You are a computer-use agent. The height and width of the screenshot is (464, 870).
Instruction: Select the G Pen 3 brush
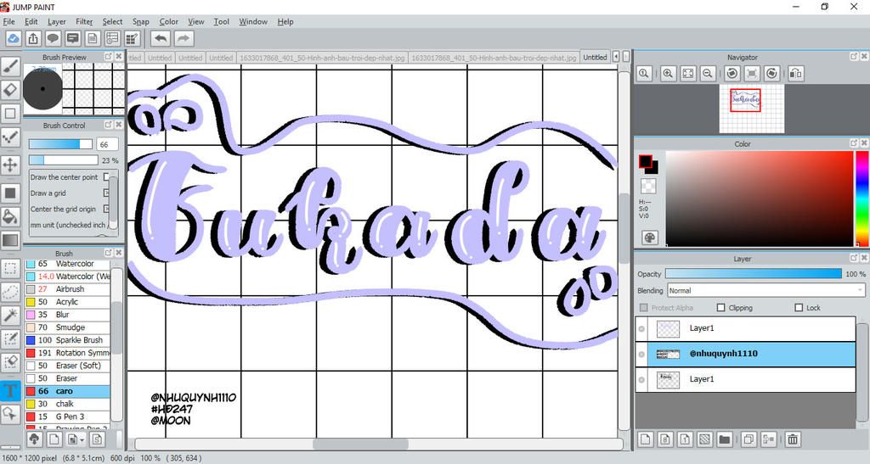point(67,416)
